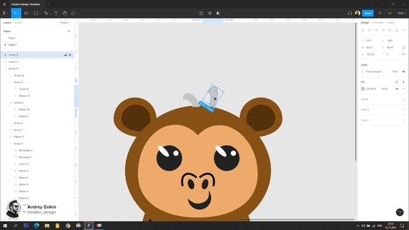This screenshot has width=409, height=230.
Task: Click the Use as Mask icon
Action: click(219, 13)
